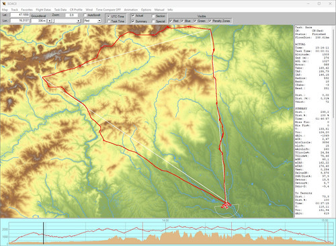Image resolution: width=336 pixels, height=246 pixels.
Task: Toggle the Summary checkbox
Action: click(x=133, y=22)
